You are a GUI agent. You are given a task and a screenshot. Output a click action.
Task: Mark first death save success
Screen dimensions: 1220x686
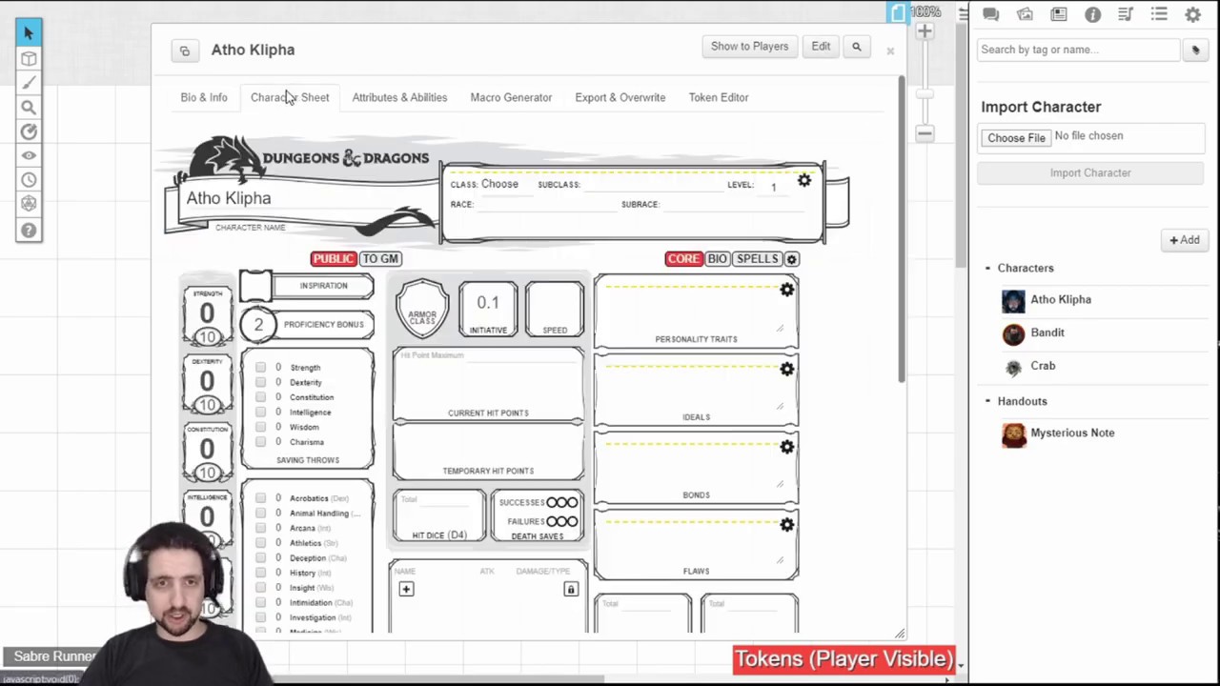[552, 502]
